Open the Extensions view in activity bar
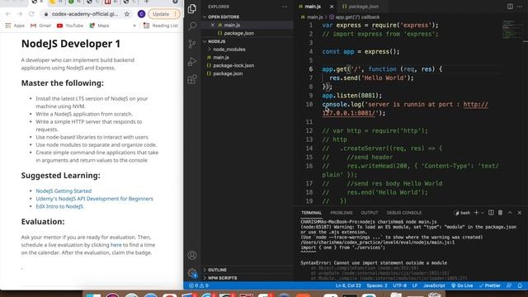 coord(192,79)
